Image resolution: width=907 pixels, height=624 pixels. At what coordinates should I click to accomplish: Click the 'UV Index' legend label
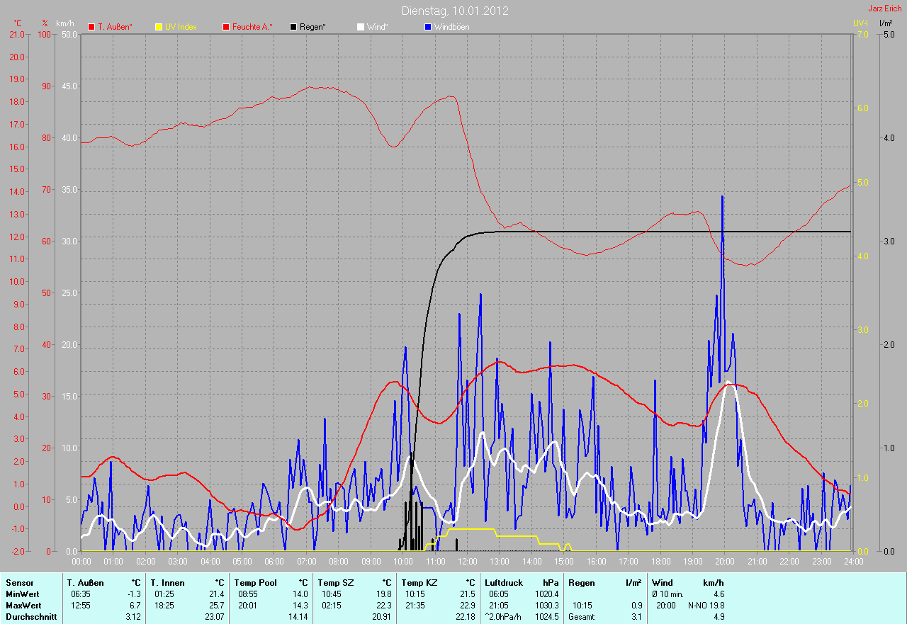pos(181,27)
